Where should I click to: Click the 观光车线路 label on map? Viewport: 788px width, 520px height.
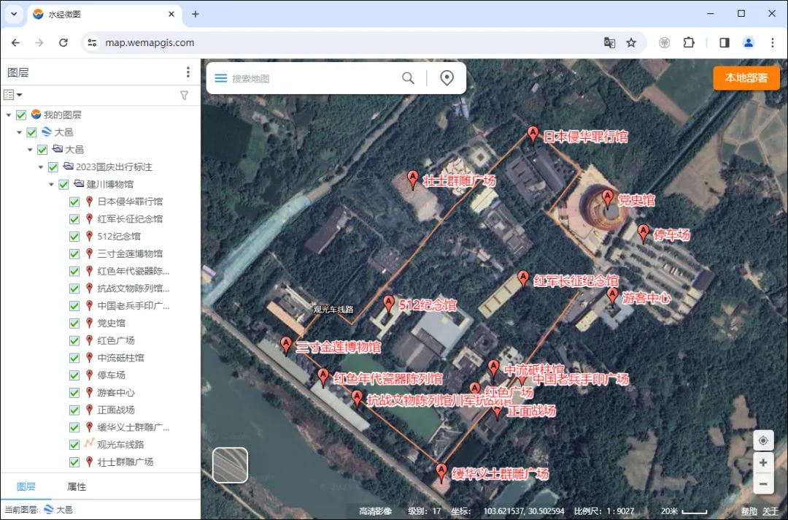click(333, 309)
